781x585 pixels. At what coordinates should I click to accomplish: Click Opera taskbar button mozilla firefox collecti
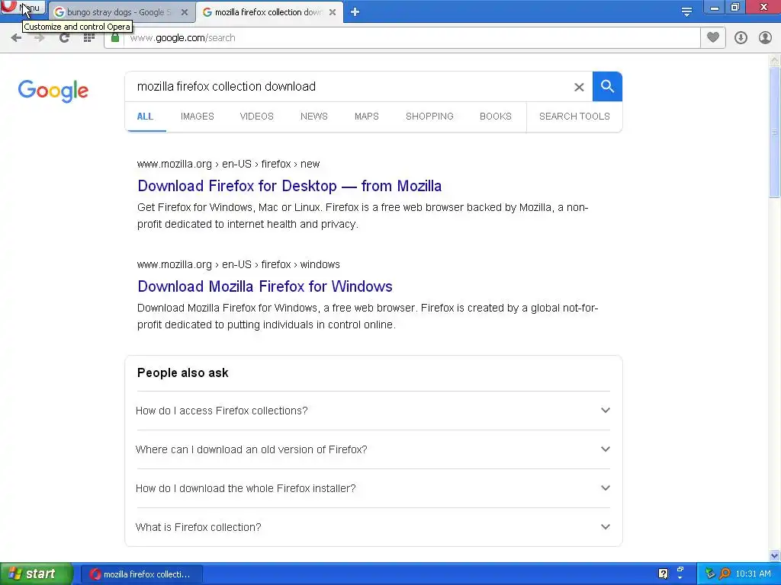click(x=142, y=574)
